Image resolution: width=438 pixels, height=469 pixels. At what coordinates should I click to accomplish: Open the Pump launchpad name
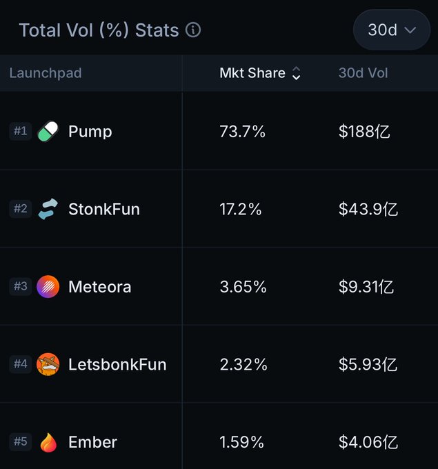90,132
